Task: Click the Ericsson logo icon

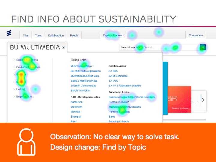Action: 9,33
